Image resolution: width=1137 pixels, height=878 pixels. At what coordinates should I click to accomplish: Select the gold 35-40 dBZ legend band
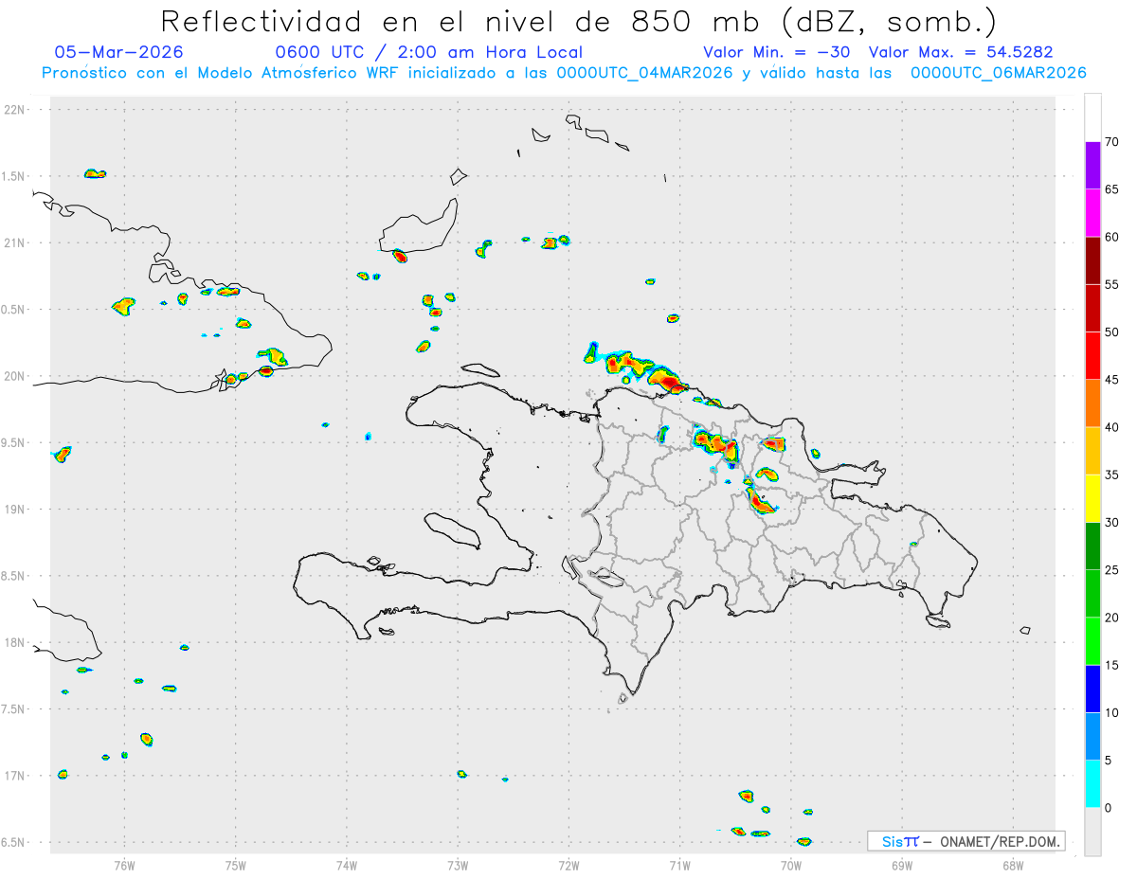[x=1092, y=451]
